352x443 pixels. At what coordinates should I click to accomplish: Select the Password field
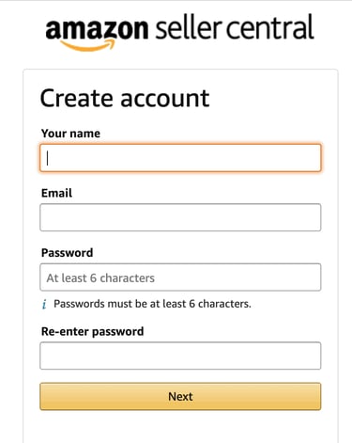[180, 277]
